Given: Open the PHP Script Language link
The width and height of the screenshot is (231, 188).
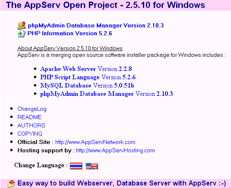Looking at the screenshot, I should pyautogui.click(x=88, y=77).
